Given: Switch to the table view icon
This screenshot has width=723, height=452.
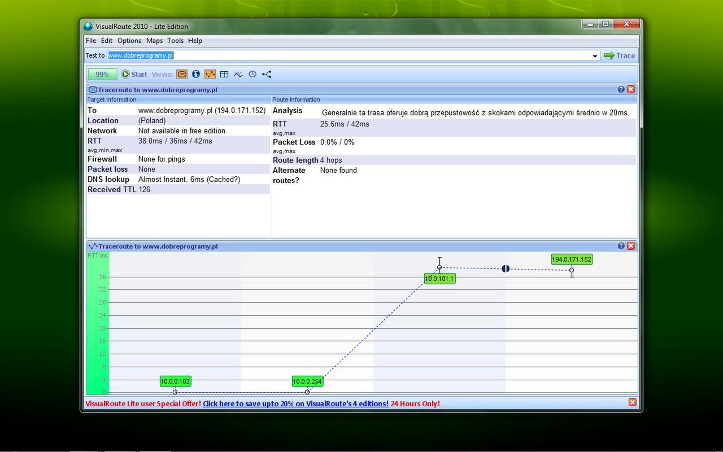Looking at the screenshot, I should [224, 74].
